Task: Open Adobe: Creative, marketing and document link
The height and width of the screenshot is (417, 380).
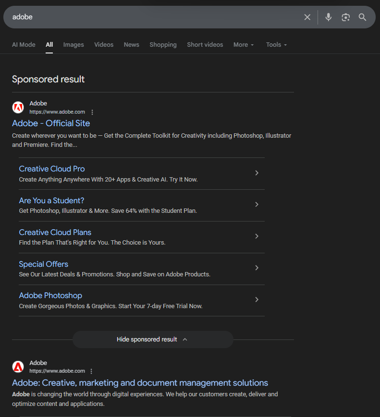Action: pos(140,383)
